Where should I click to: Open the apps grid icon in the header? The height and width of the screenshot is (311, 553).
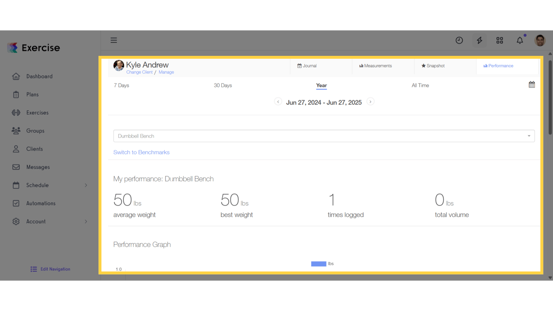click(x=500, y=40)
